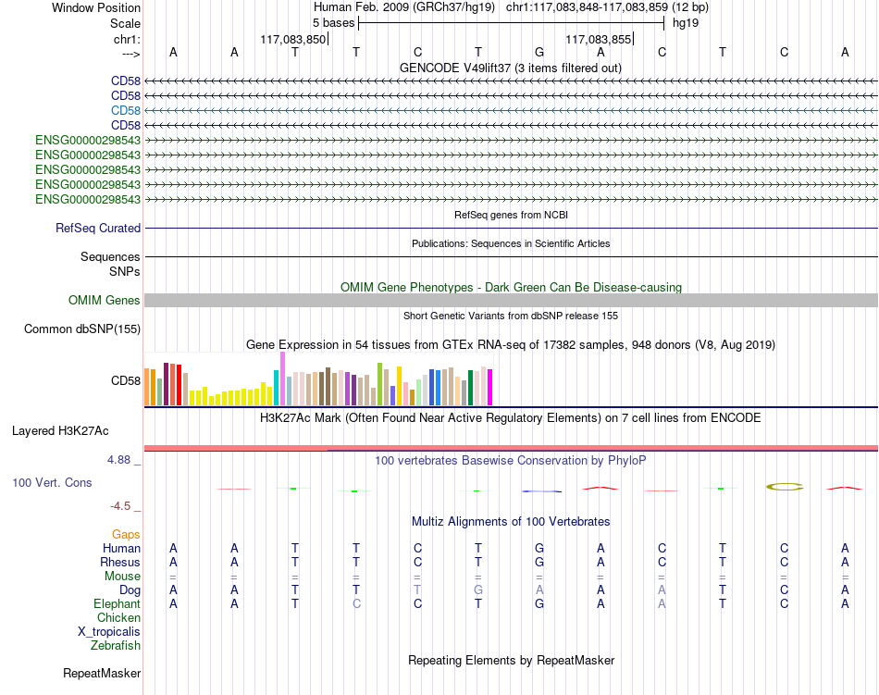Select the olive PhyloP C logo
The width and height of the screenshot is (879, 695).
point(785,487)
